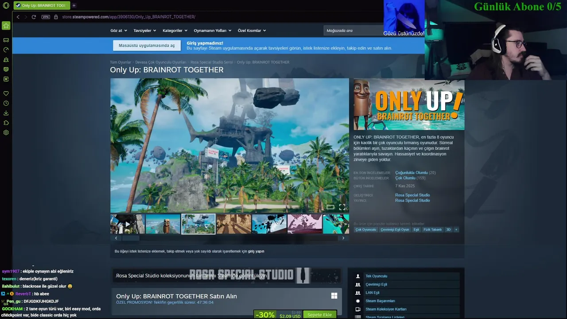This screenshot has width=567, height=319.
Task: Click the thumbnail strip scrollbar handle
Action: pos(131,238)
